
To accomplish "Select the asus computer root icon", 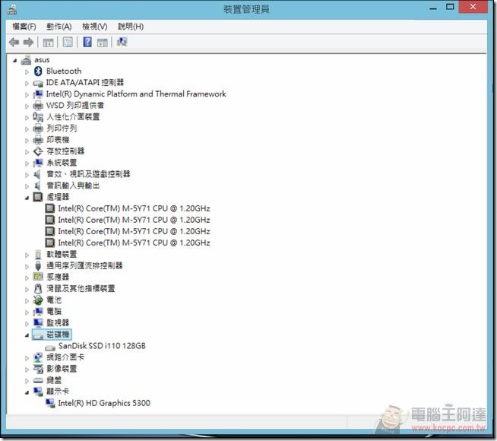I will tap(26, 60).
